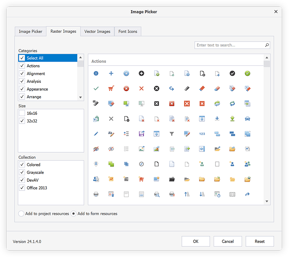Image resolution: width=289 pixels, height=257 pixels.
Task: Open the Font Icons tab
Action: [128, 31]
